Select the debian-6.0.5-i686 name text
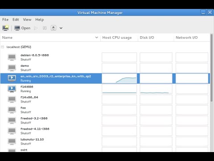The image size is (214, 161). pyautogui.click(x=35, y=55)
